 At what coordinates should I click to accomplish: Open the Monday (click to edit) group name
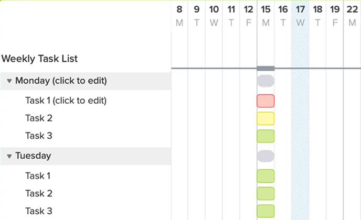tap(61, 81)
